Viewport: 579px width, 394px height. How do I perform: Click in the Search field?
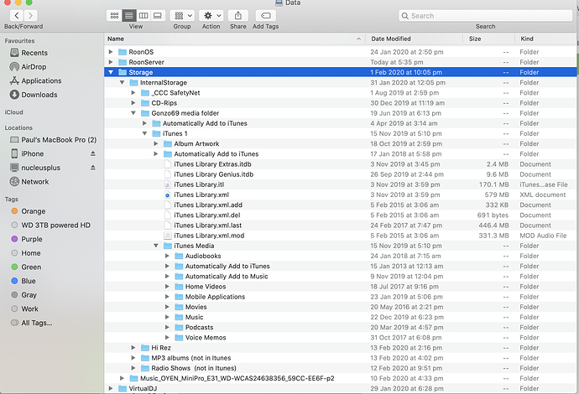(485, 15)
